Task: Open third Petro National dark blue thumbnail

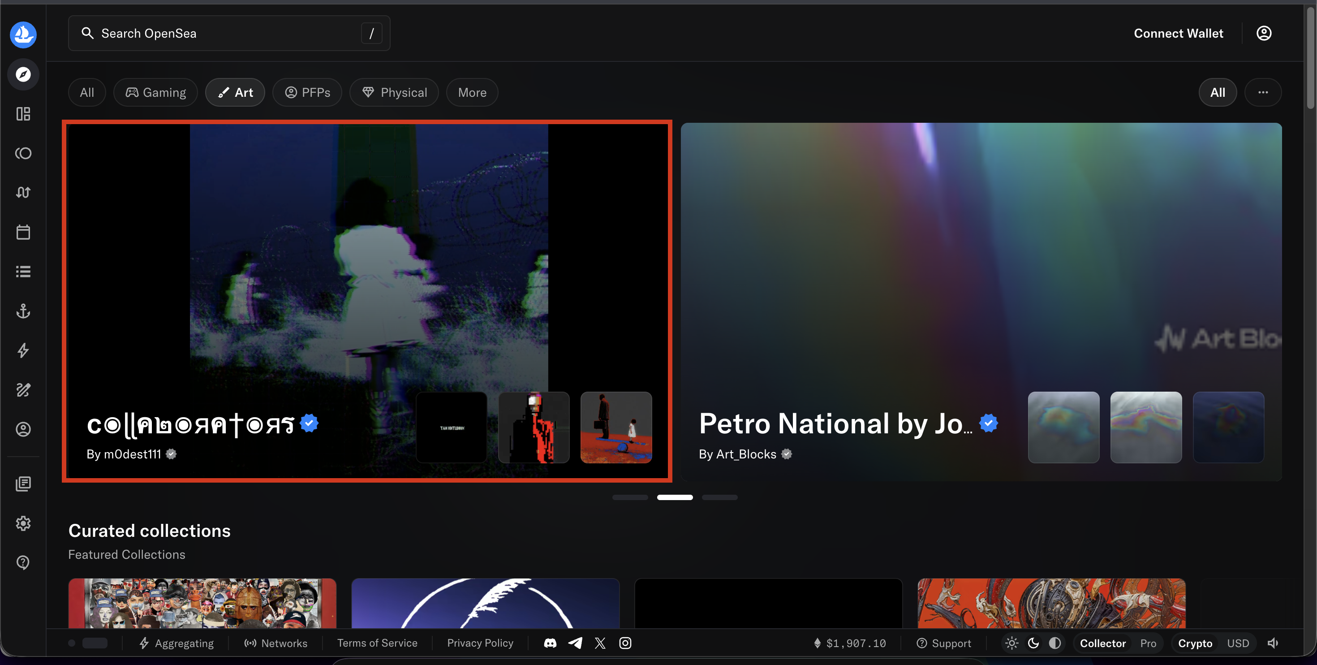Action: tap(1228, 427)
